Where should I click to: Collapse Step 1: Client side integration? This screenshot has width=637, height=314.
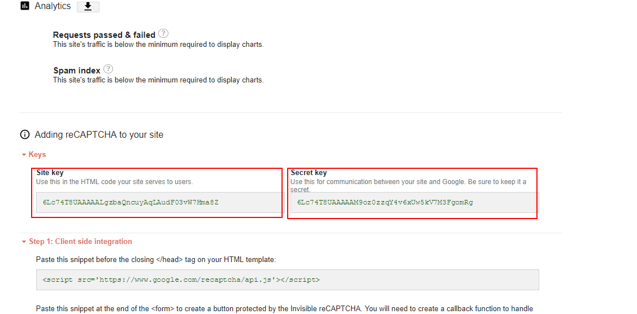[x=77, y=241]
